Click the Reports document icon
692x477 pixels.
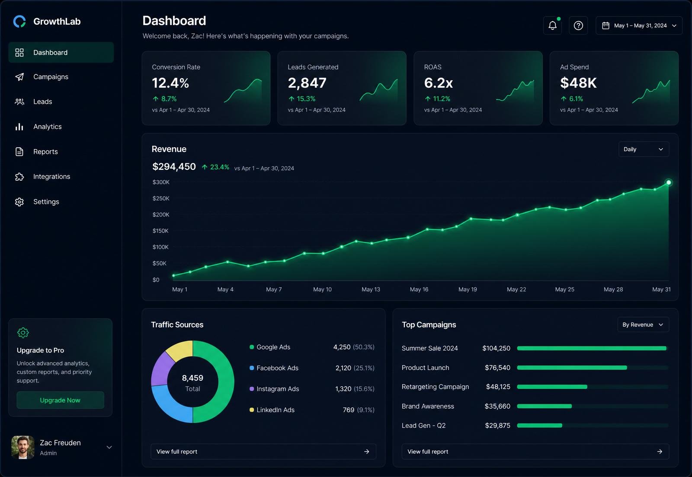pos(19,152)
